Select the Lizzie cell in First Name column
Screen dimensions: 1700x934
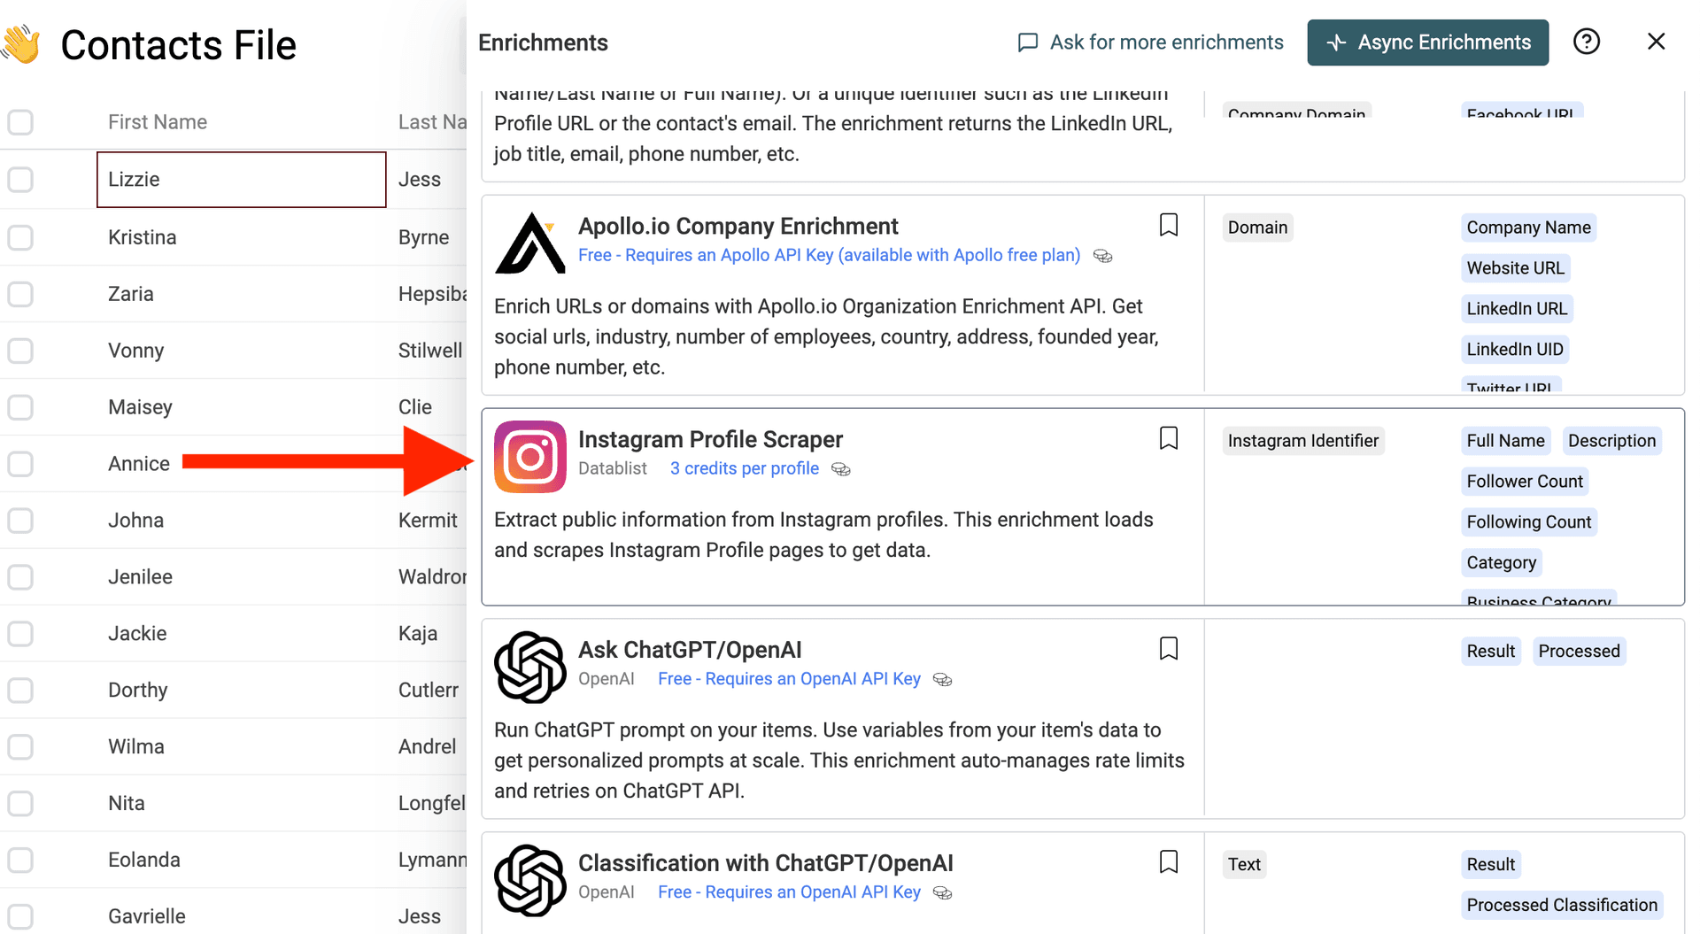[x=241, y=179]
